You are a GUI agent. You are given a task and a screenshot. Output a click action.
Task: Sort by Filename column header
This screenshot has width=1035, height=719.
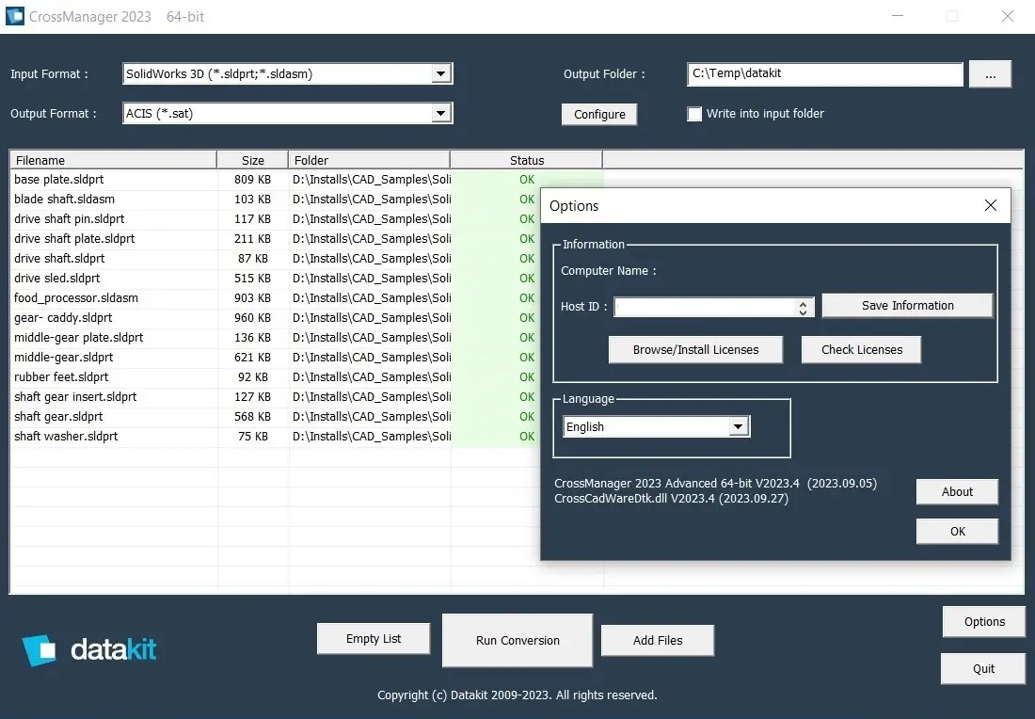(113, 160)
